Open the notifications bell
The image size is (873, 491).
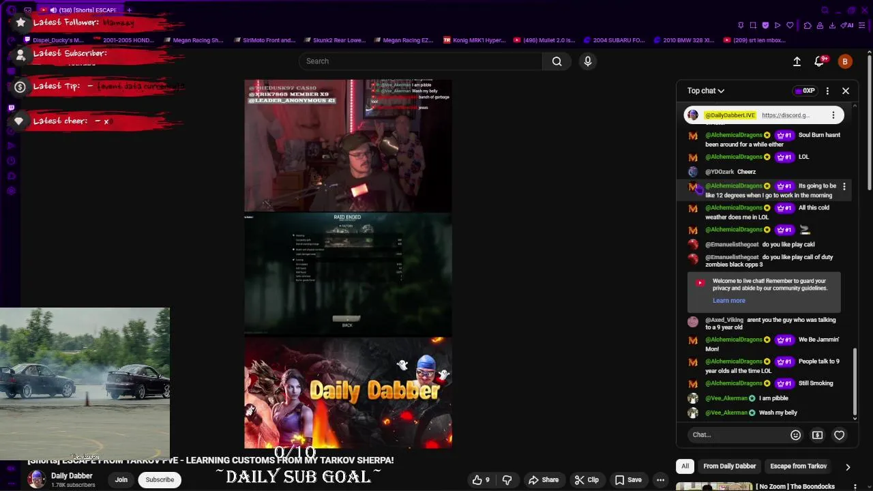820,61
